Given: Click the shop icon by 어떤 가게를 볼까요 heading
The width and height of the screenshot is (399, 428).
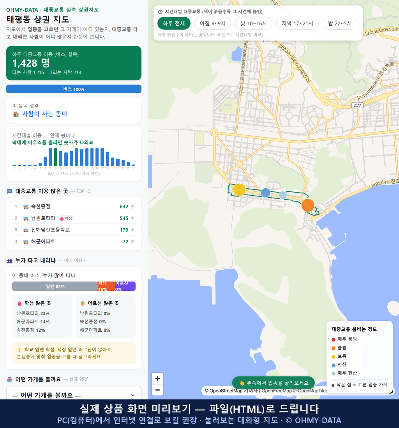Looking at the screenshot, I should [x=10, y=379].
